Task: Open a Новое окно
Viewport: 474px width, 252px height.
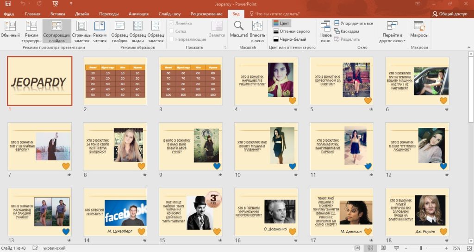Action: [325, 32]
